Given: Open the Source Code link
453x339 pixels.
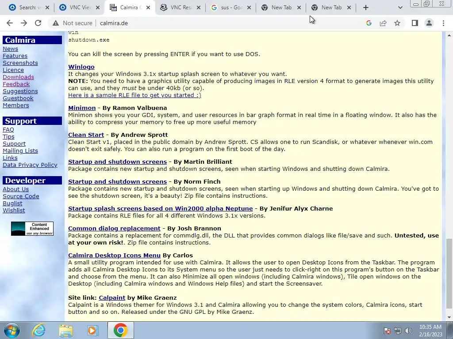Looking at the screenshot, I should pyautogui.click(x=21, y=196).
